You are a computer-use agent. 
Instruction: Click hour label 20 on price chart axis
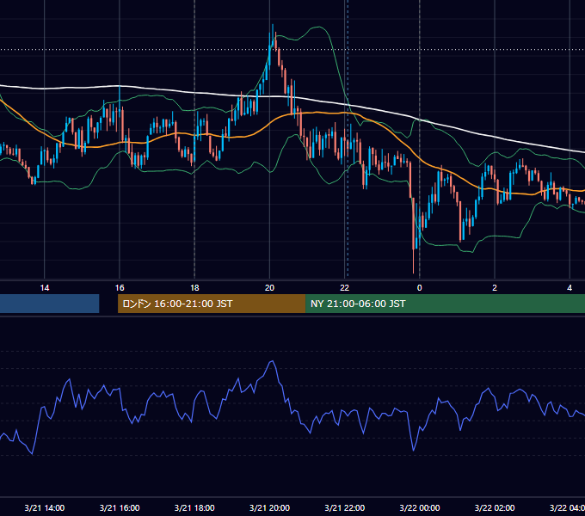269,288
